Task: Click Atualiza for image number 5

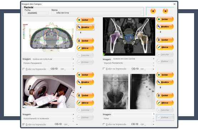Action: click(165, 82)
